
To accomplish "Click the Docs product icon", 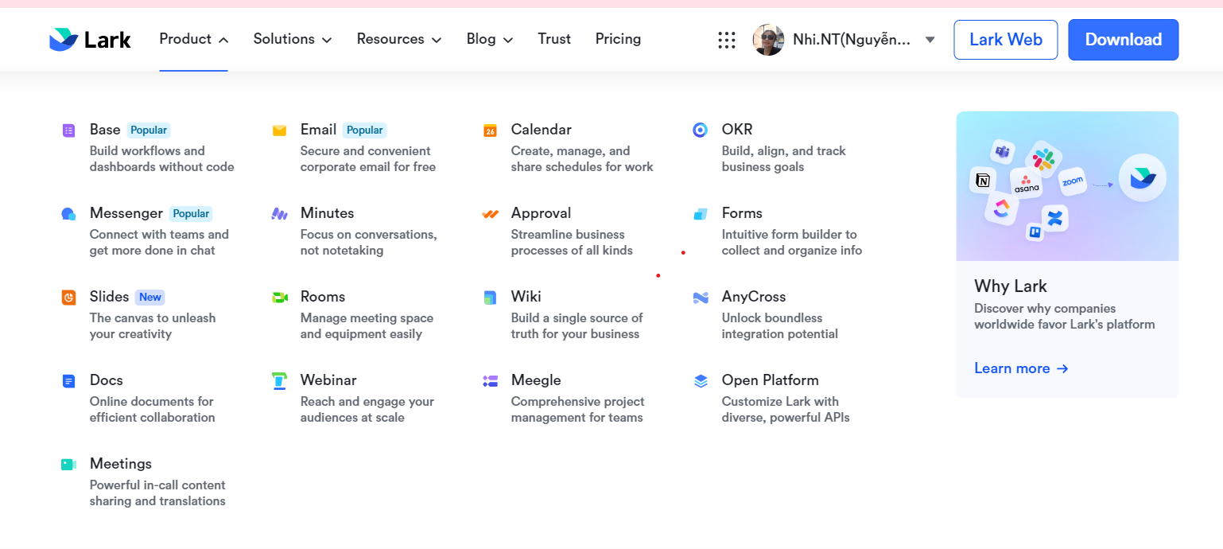I will point(68,381).
